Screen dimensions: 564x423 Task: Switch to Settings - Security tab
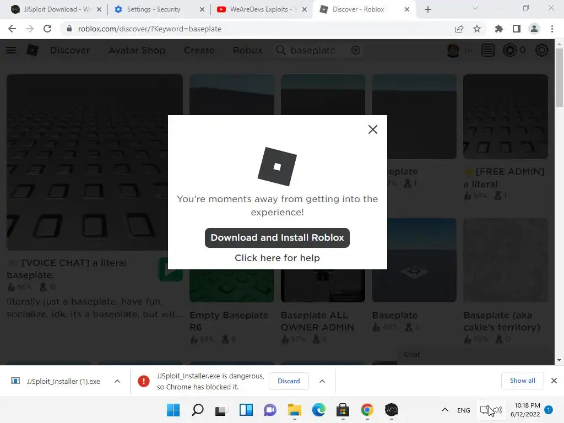click(x=153, y=9)
